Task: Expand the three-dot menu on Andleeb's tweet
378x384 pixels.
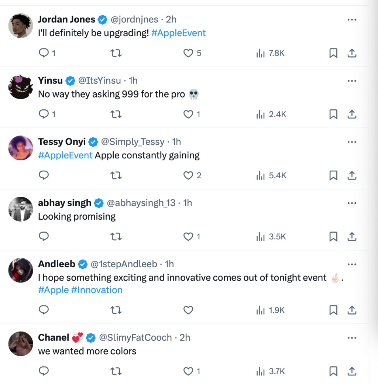Action: click(352, 264)
